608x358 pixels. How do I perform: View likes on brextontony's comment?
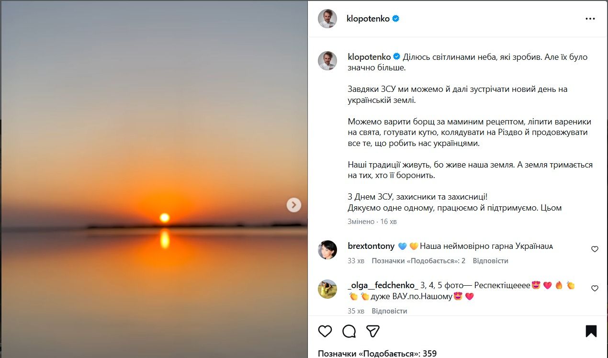pos(418,261)
